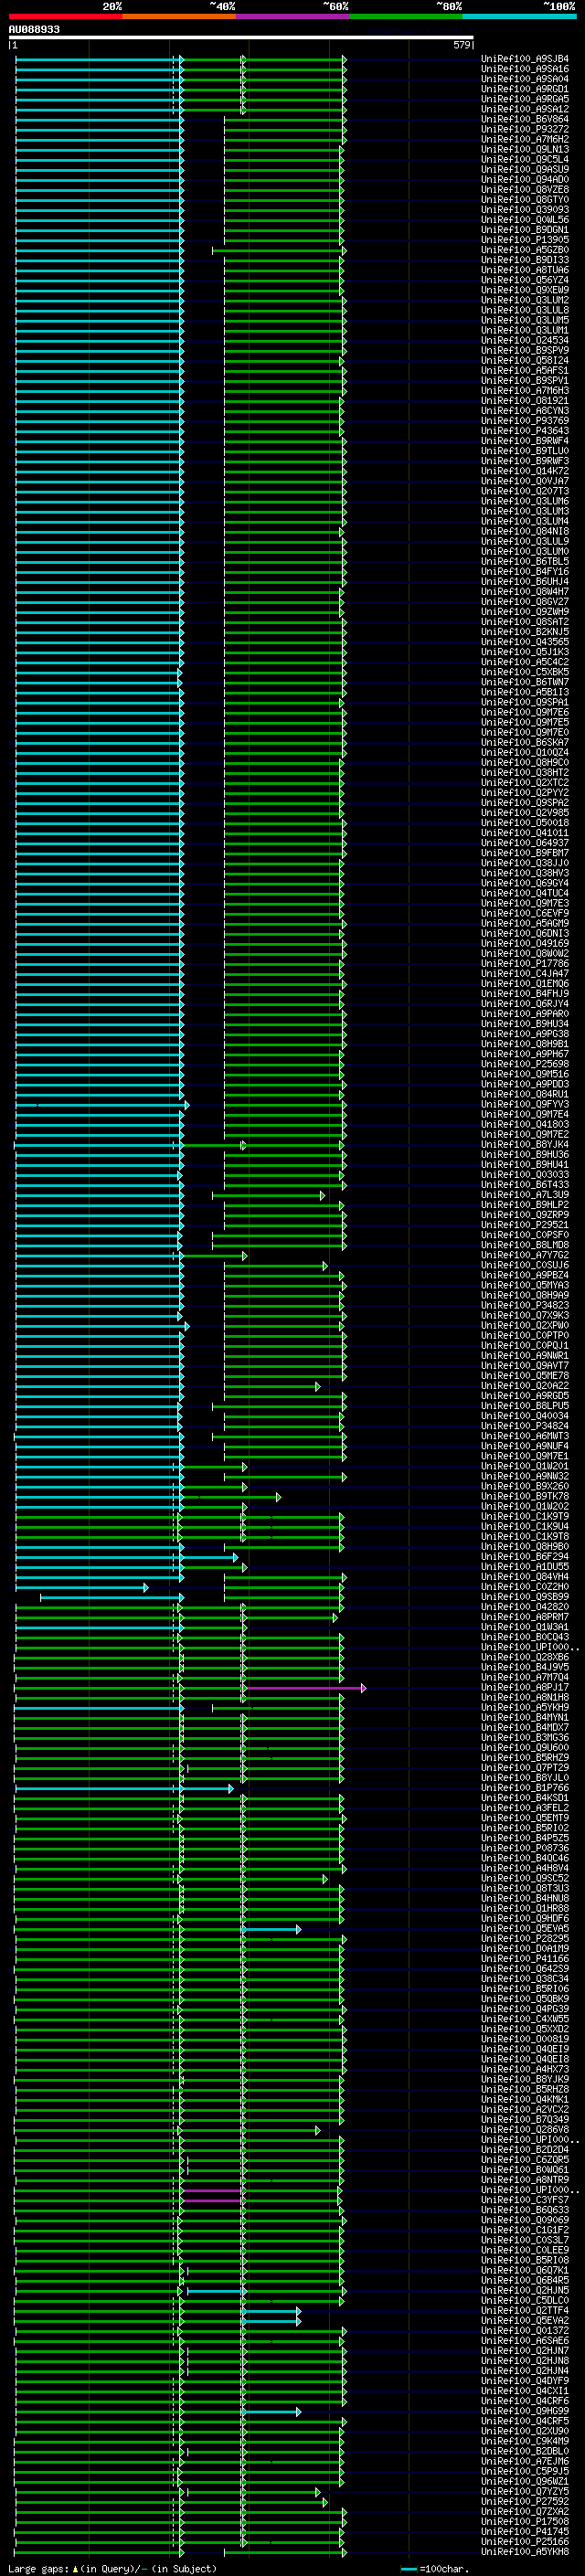The image size is (585, 2576).
Task: Select the UniRef100_C1K9T9 label
Action: coord(525,1516)
